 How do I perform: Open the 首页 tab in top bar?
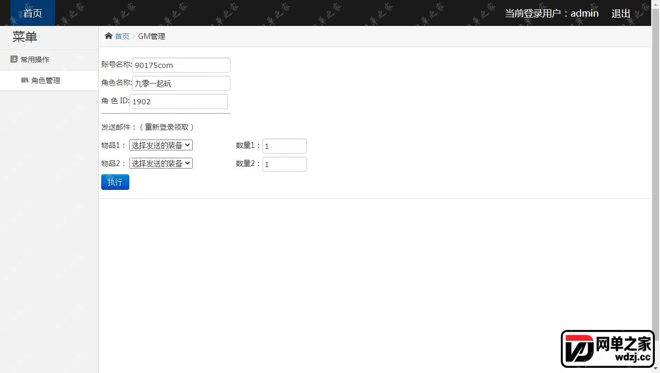(33, 13)
